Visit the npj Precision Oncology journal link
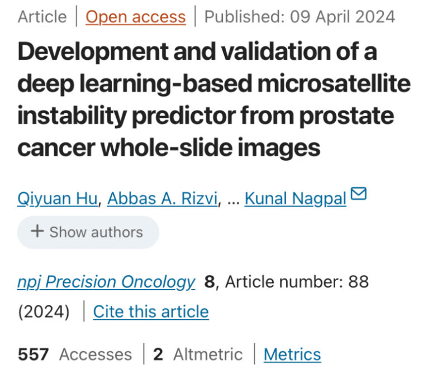Viewport: 447px width, 369px height. tap(106, 282)
